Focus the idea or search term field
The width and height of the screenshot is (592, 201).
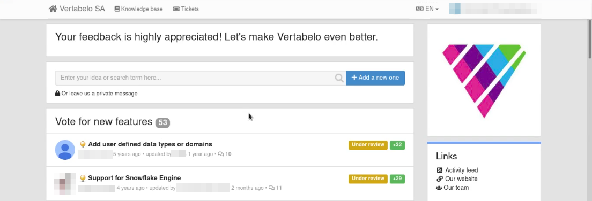(x=195, y=78)
